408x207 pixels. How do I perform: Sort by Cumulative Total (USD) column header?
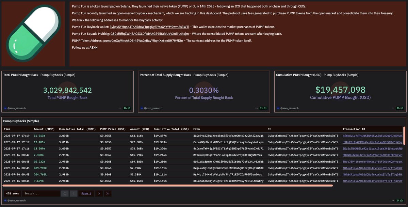point(171,129)
